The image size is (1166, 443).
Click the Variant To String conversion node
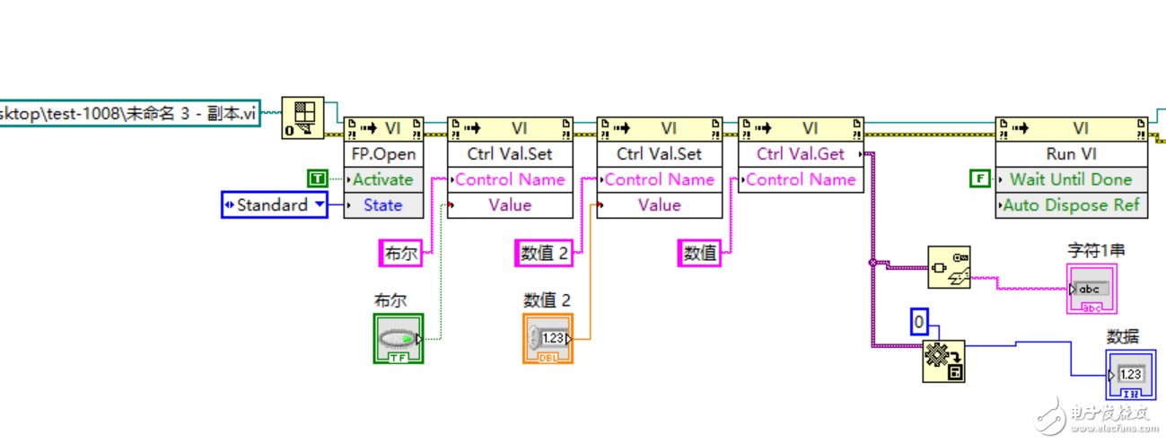tap(949, 267)
